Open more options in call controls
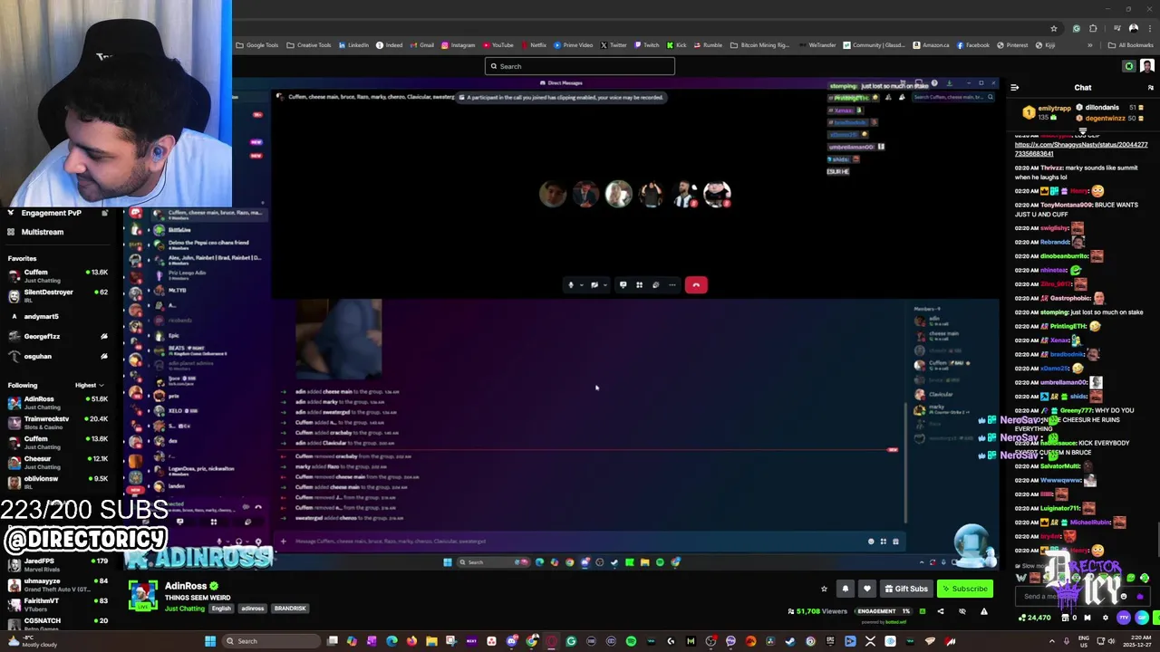This screenshot has width=1160, height=652. [672, 285]
